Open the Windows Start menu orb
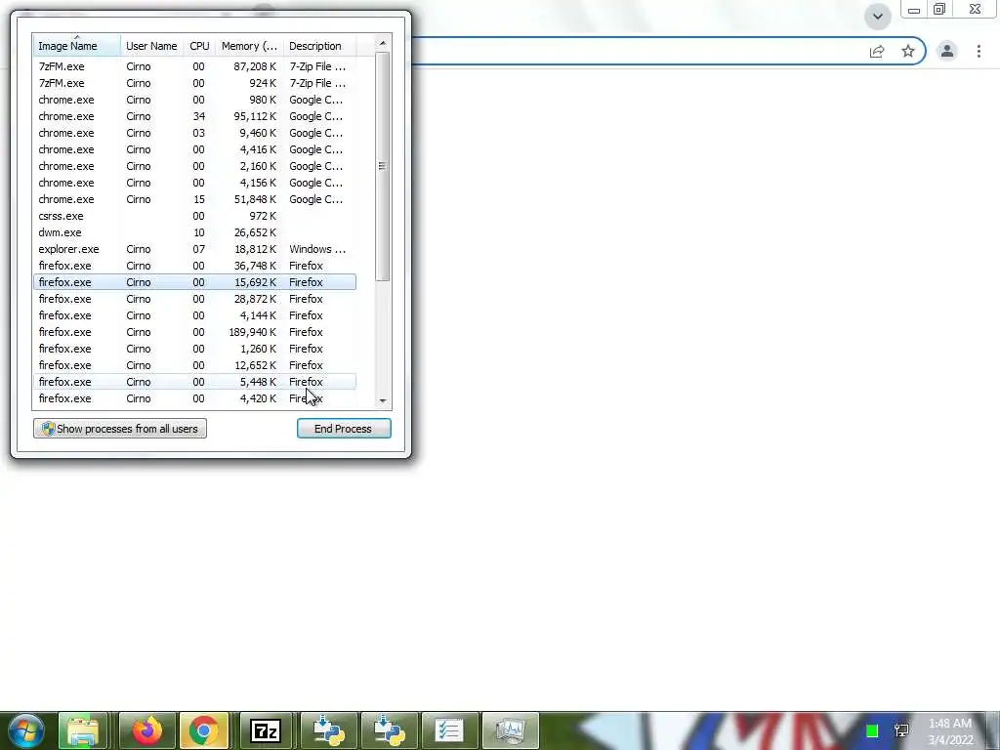This screenshot has width=1000, height=750. click(25, 730)
